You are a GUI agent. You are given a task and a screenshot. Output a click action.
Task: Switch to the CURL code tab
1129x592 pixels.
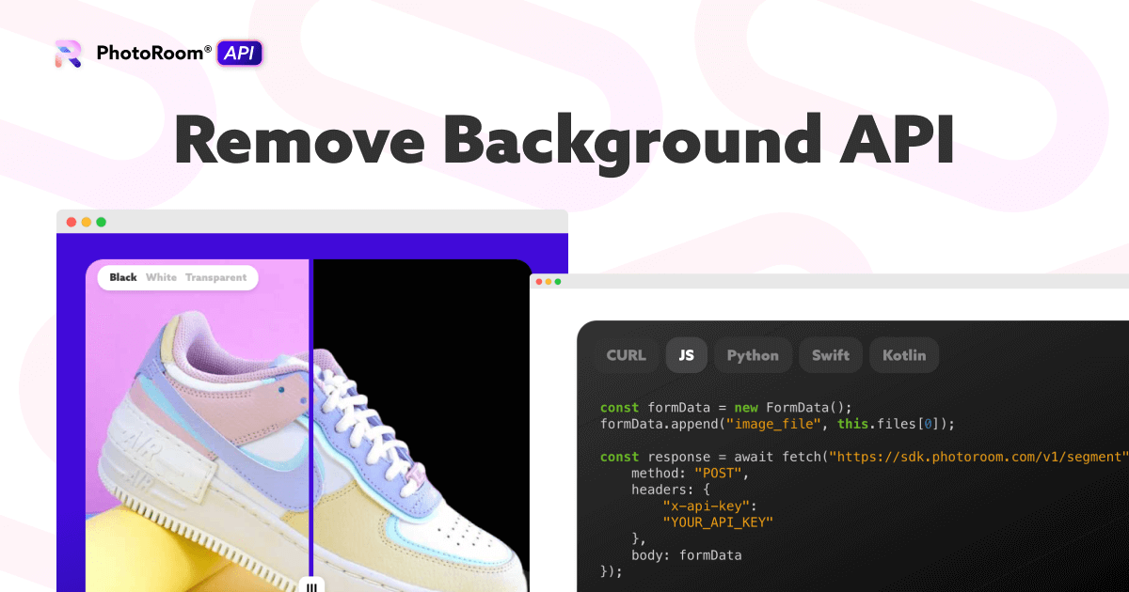tap(625, 354)
